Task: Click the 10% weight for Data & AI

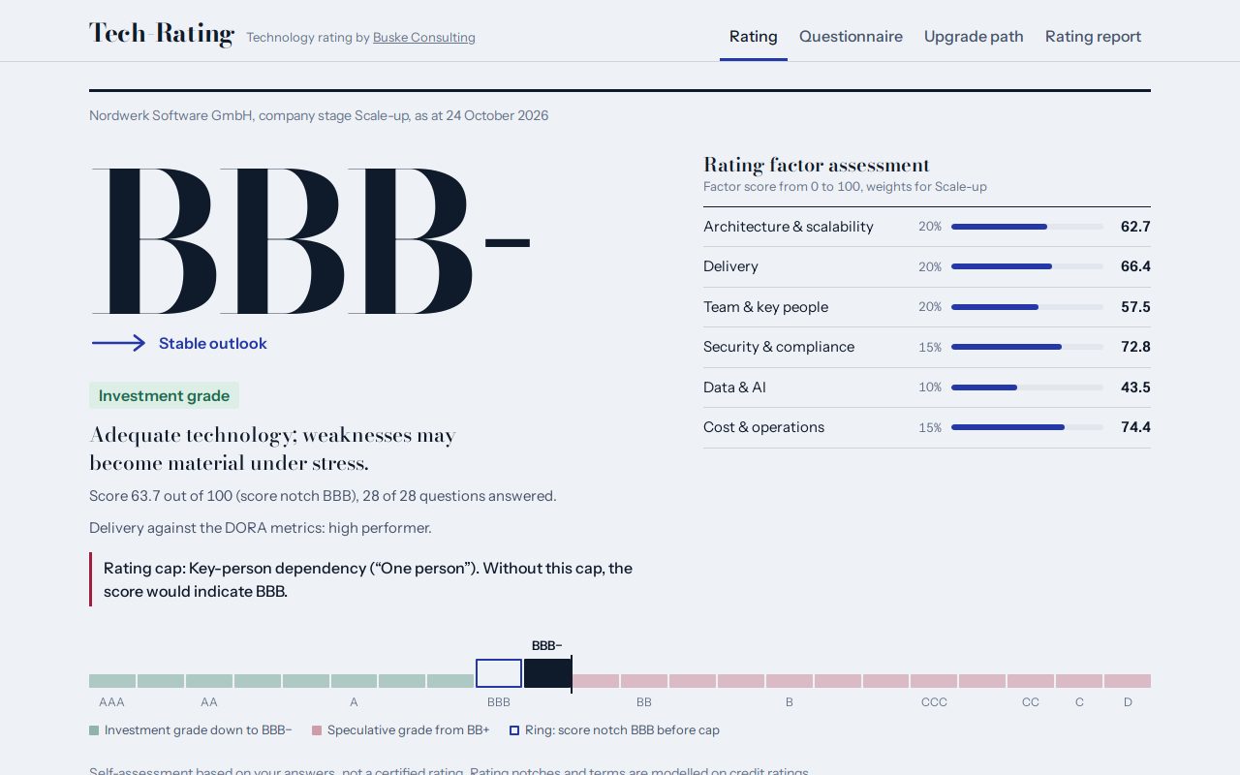Action: click(x=930, y=387)
